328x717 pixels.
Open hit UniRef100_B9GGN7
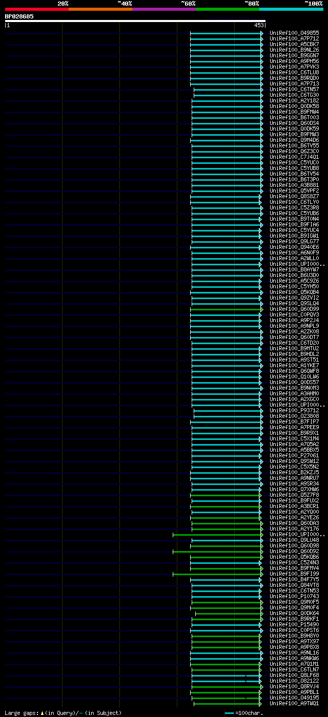(x=294, y=55)
